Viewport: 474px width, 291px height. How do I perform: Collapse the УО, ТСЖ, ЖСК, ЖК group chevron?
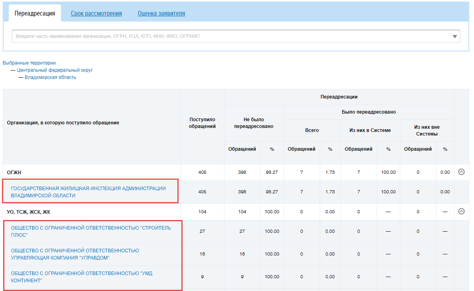click(461, 212)
